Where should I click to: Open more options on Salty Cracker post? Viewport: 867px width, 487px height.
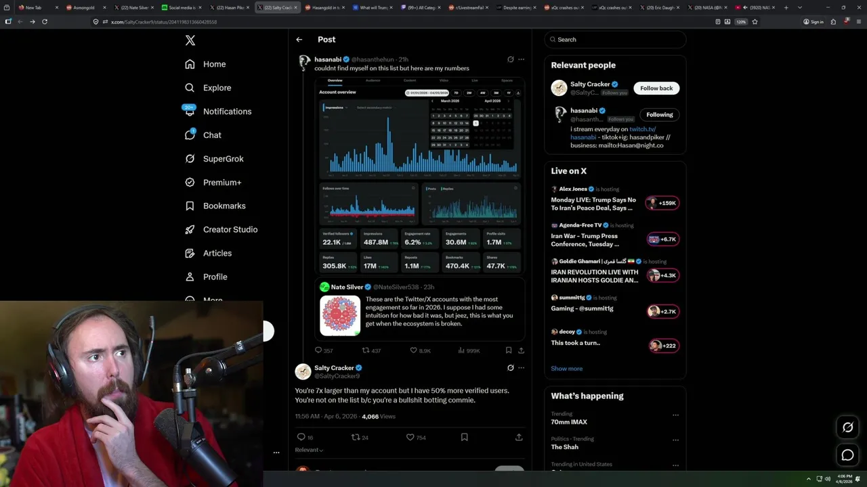coord(521,368)
